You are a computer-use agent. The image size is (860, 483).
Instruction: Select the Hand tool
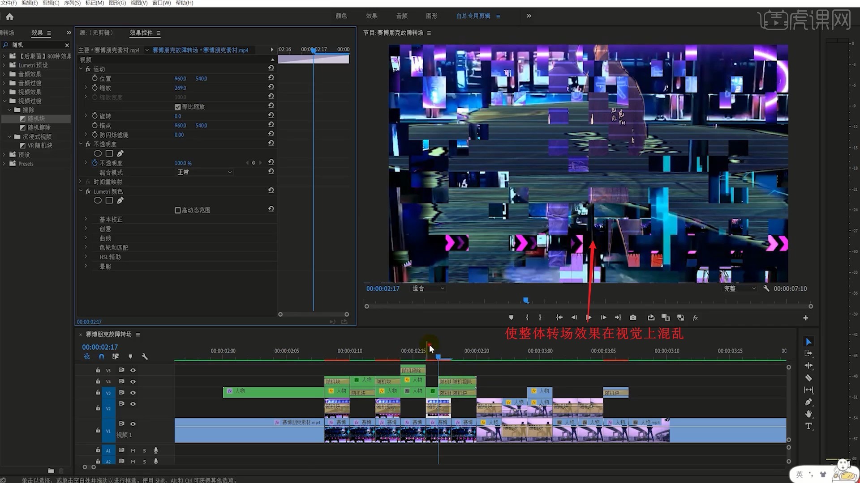808,414
